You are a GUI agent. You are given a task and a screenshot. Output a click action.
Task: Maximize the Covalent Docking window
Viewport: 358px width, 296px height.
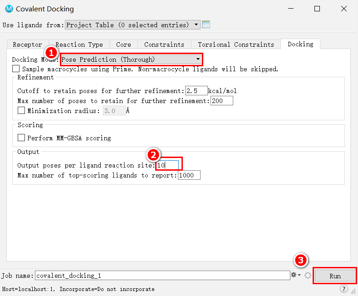click(x=317, y=9)
